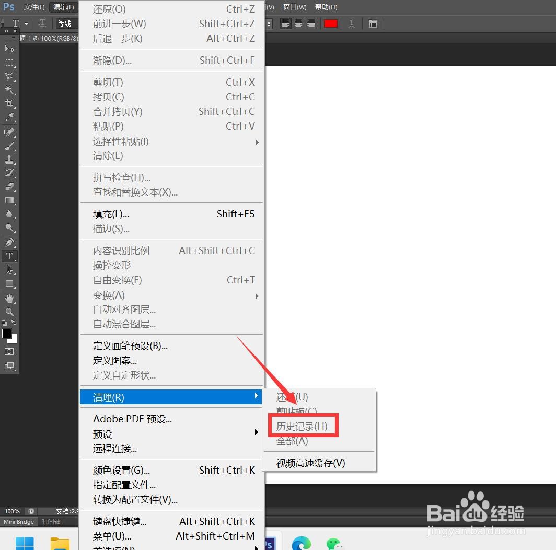556x550 pixels.
Task: Click the black foreground color swatch
Action: point(6,333)
